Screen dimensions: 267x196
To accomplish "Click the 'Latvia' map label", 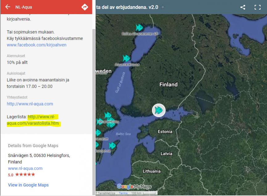I will pyautogui.click(x=166, y=154).
